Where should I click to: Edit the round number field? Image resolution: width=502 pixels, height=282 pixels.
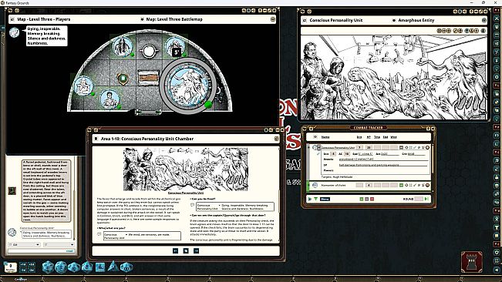click(419, 199)
